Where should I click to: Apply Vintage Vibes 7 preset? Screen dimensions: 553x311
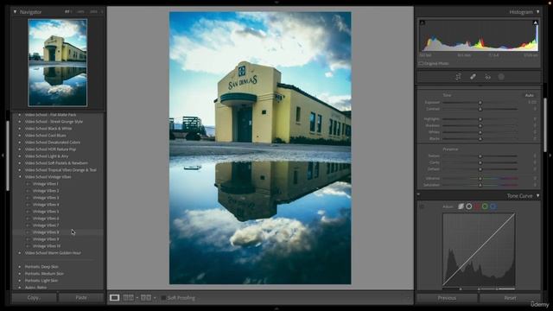point(46,225)
